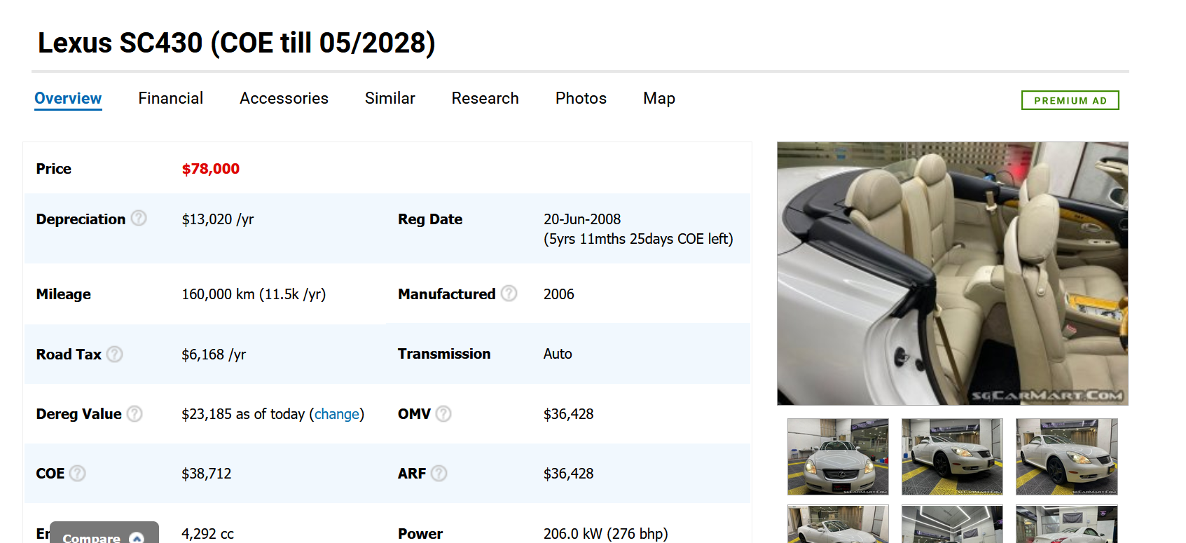Open the main Lexus interior photo

click(x=952, y=273)
